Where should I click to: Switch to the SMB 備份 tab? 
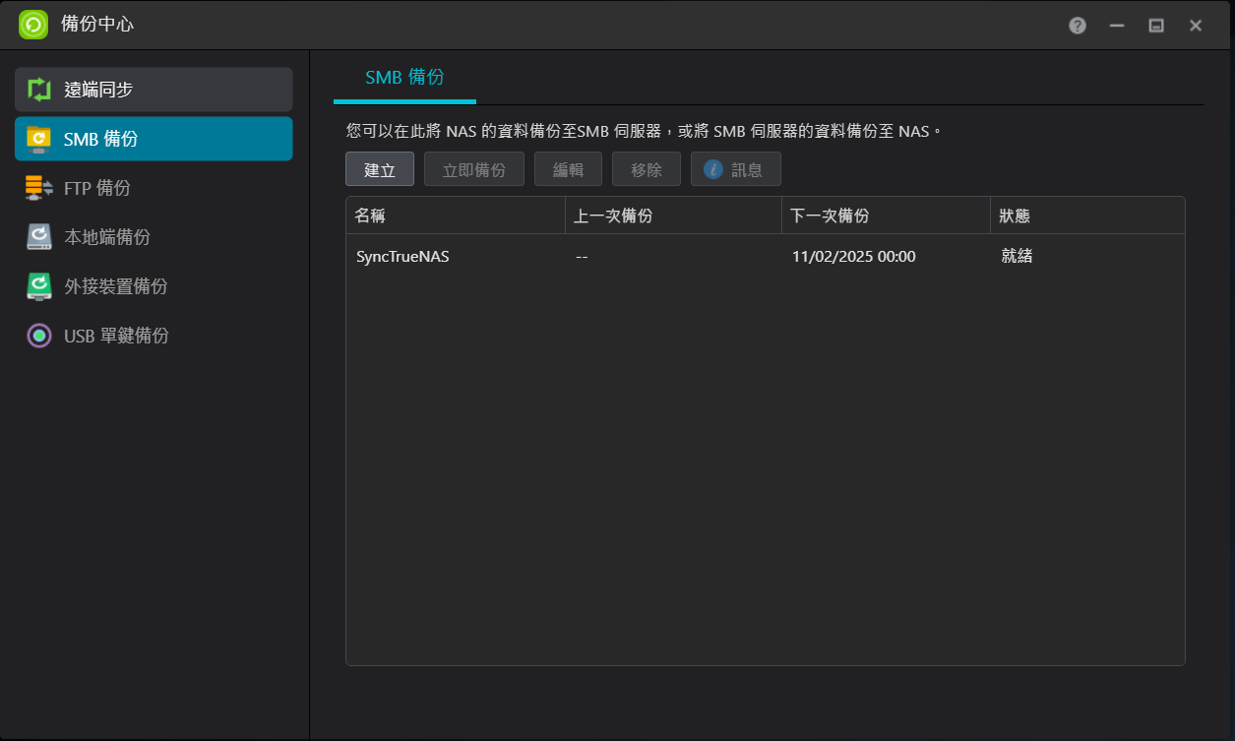click(x=404, y=78)
